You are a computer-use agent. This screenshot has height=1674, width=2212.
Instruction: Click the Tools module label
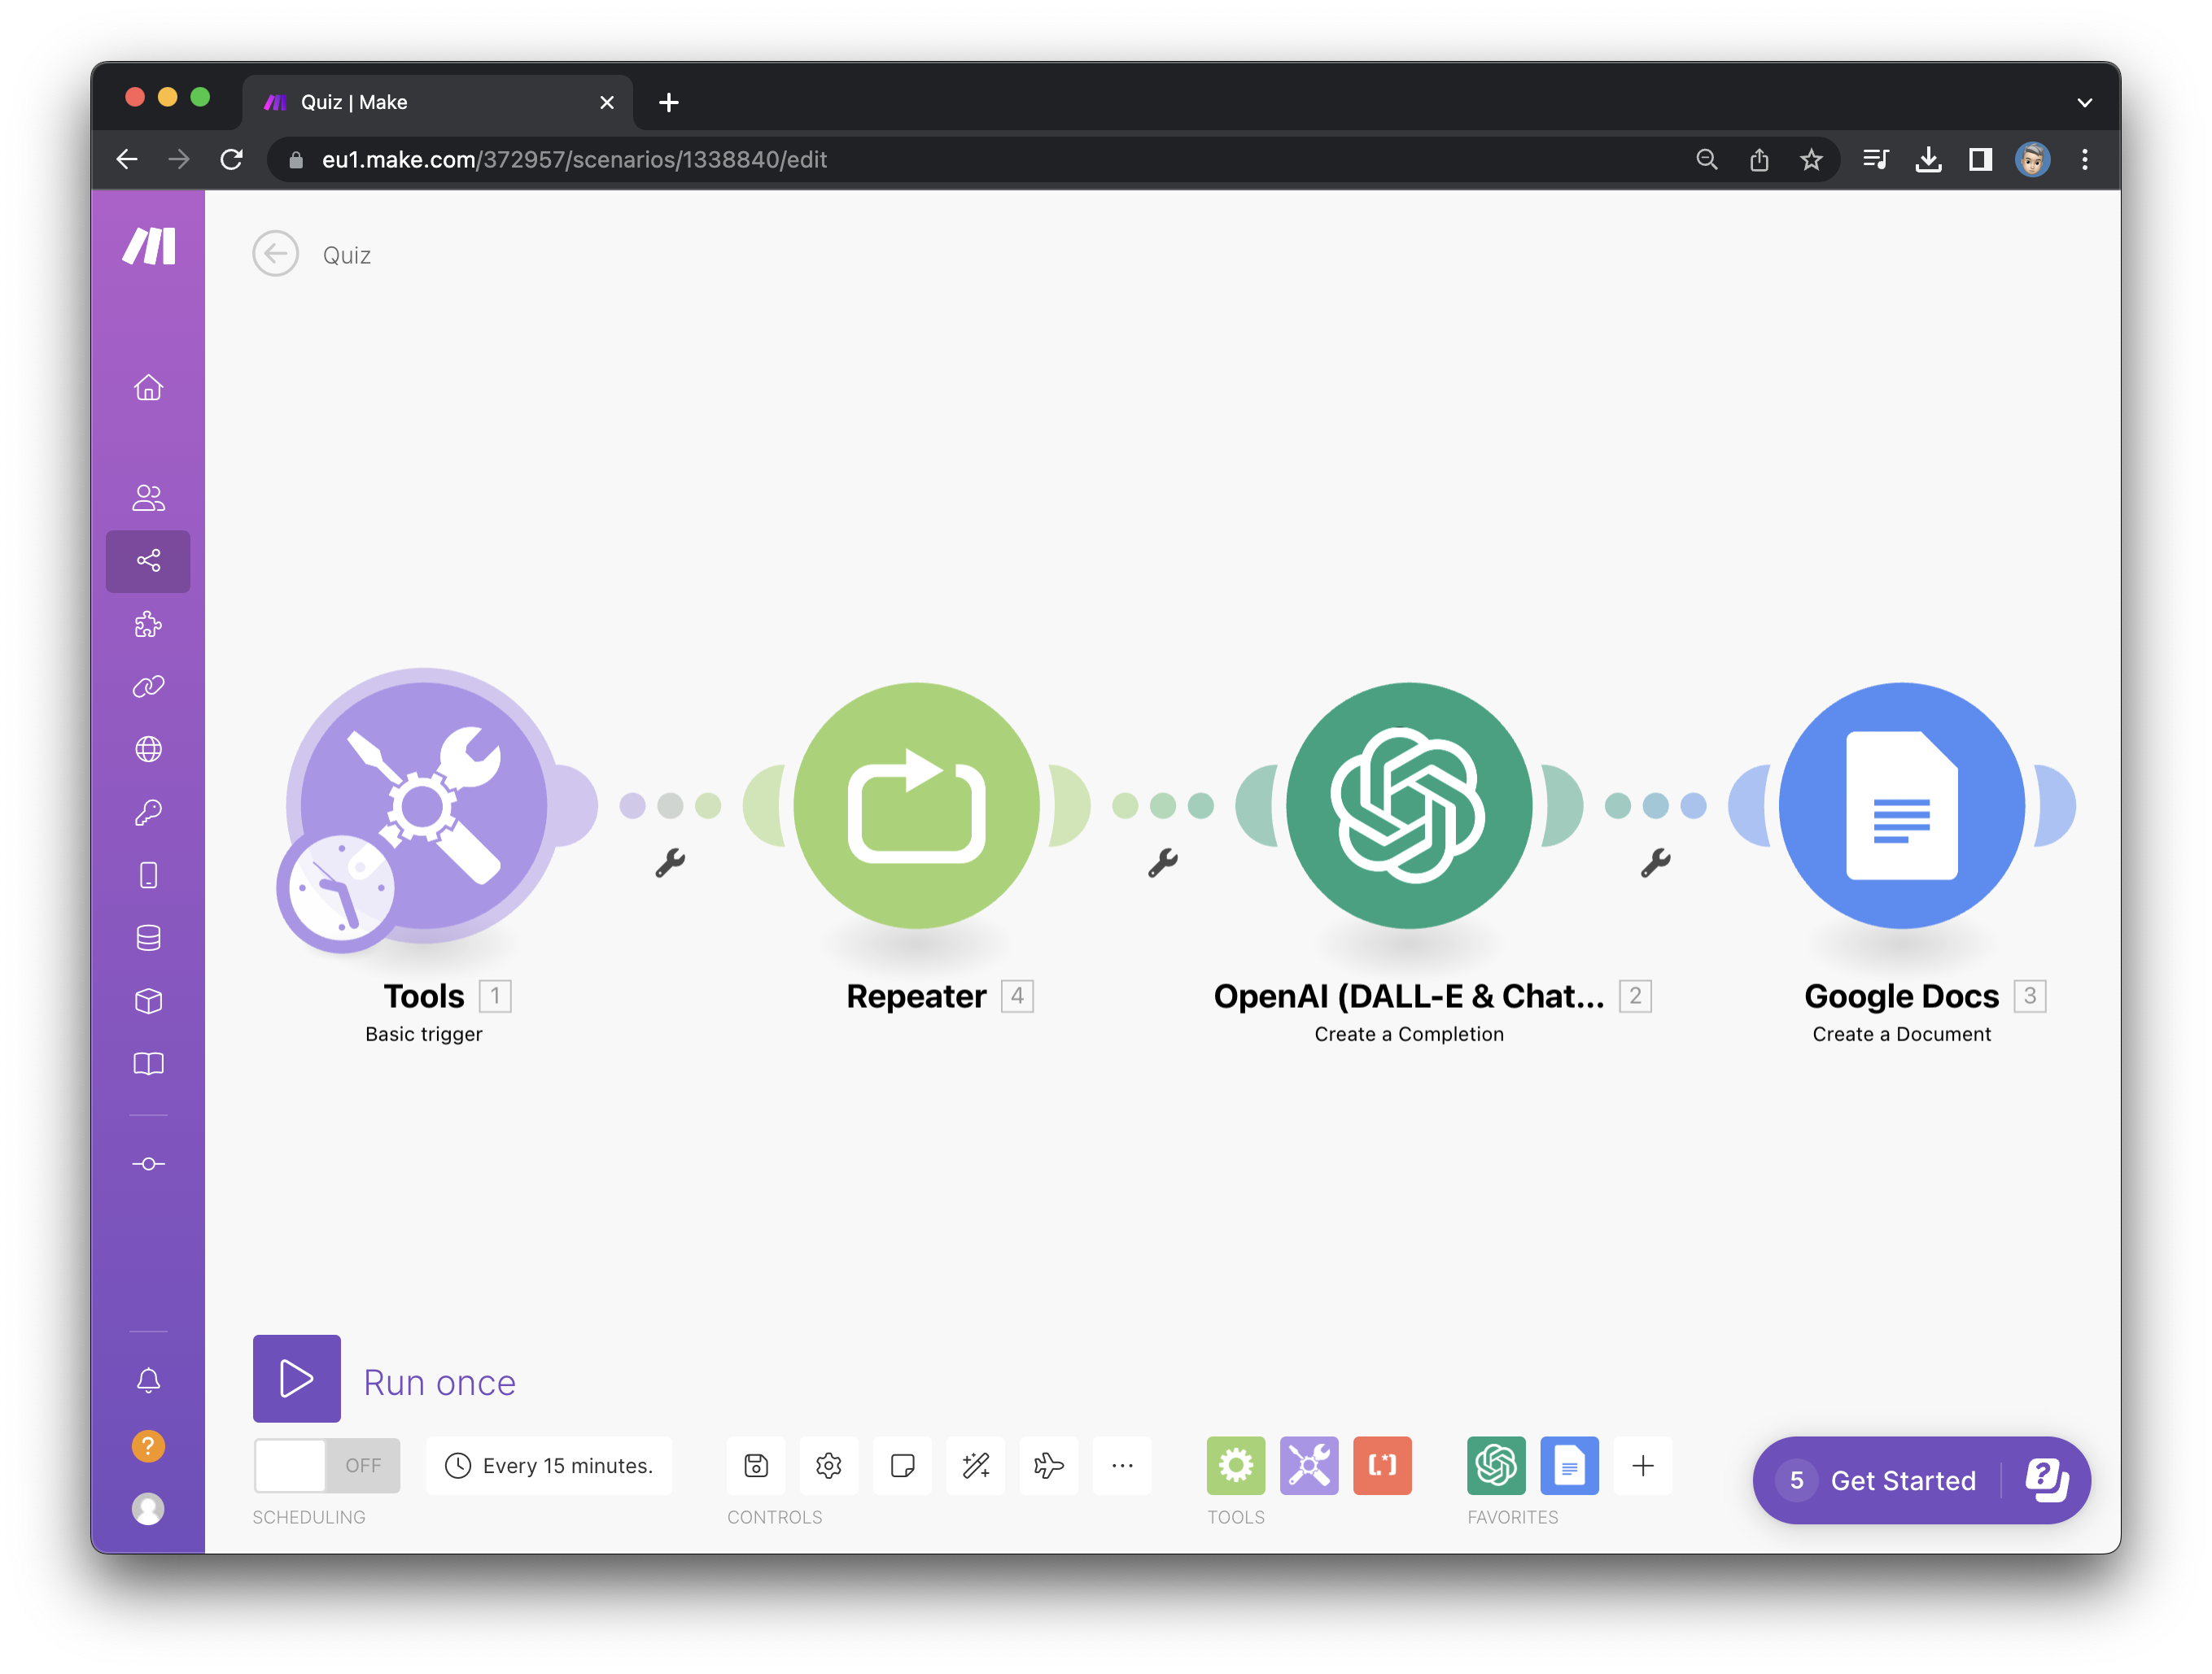coord(424,996)
